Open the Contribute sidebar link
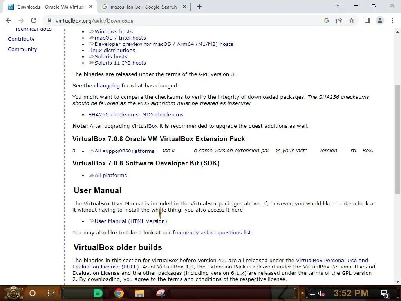This screenshot has height=301, width=401. click(21, 39)
